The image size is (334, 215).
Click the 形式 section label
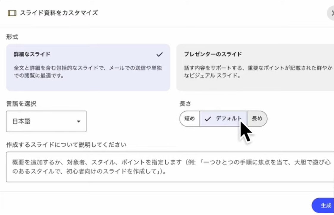pos(12,37)
